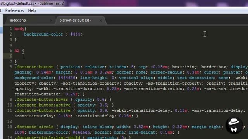Image resolution: width=248 pixels, height=139 pixels.
Task: Click the closing brace on line 3
Action: pyautogui.click(x=15, y=40)
